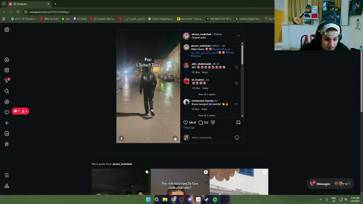
Task: Open the #tunisia hashtag
Action: coord(217,49)
